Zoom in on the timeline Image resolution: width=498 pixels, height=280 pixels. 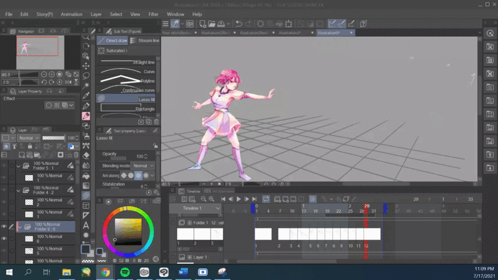pyautogui.click(x=211, y=199)
